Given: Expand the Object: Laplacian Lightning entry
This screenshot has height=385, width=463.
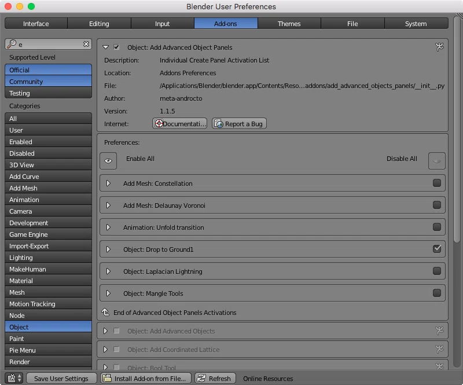Looking at the screenshot, I should 108,272.
